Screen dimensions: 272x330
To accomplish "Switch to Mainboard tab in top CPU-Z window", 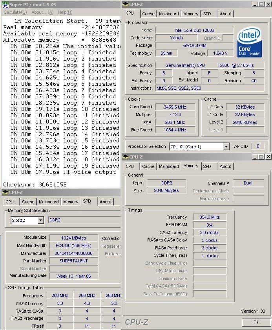I will (169, 14).
